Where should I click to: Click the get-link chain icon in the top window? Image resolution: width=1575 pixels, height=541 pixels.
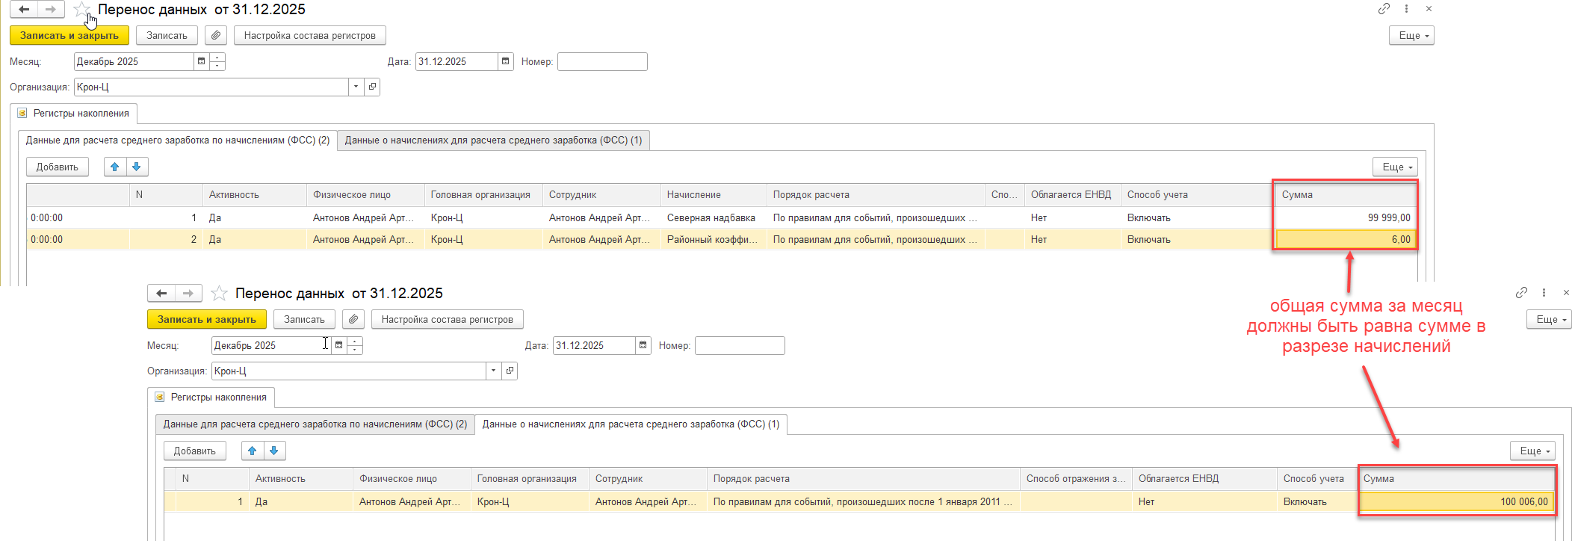(x=1384, y=9)
